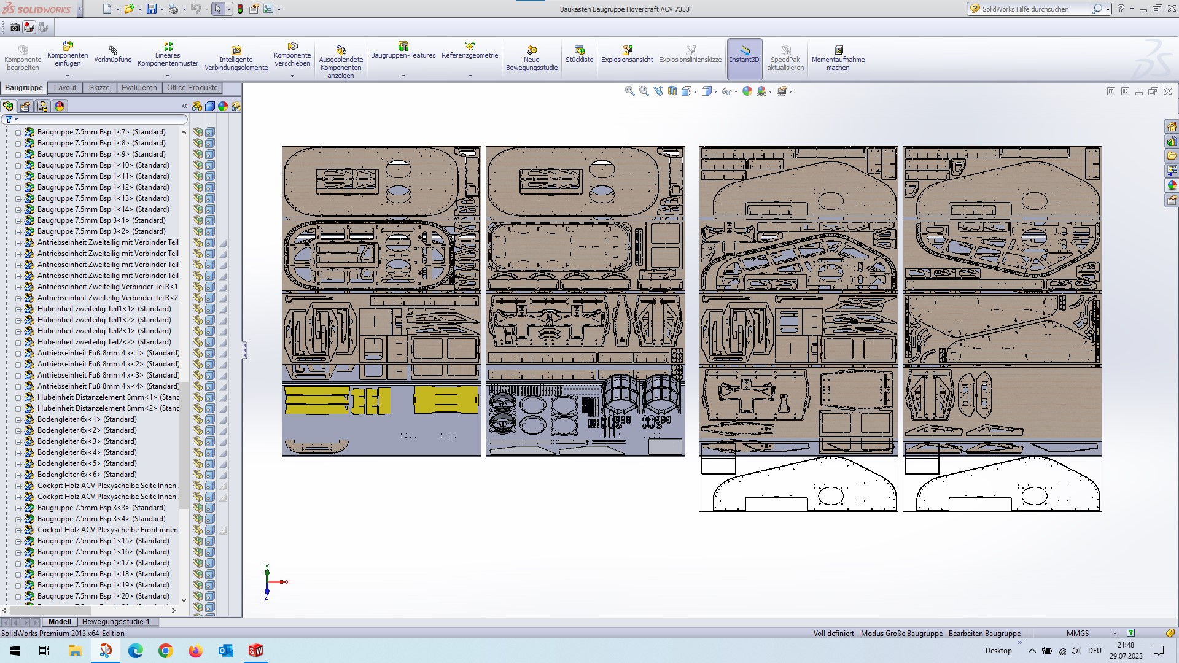This screenshot has width=1179, height=663.
Task: Open Design Library in task pane
Action: click(x=1172, y=141)
